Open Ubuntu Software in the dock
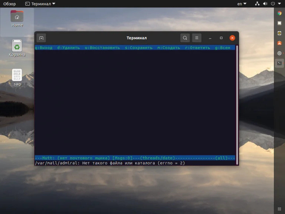Screen dimensions: 285x214 click(279, 43)
